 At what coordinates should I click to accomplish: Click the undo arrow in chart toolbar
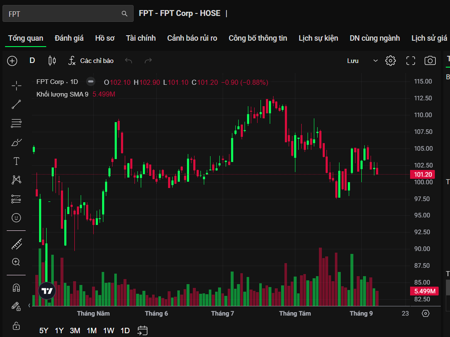click(129, 61)
